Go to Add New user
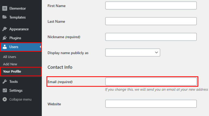The image size is (209, 116). (10, 64)
